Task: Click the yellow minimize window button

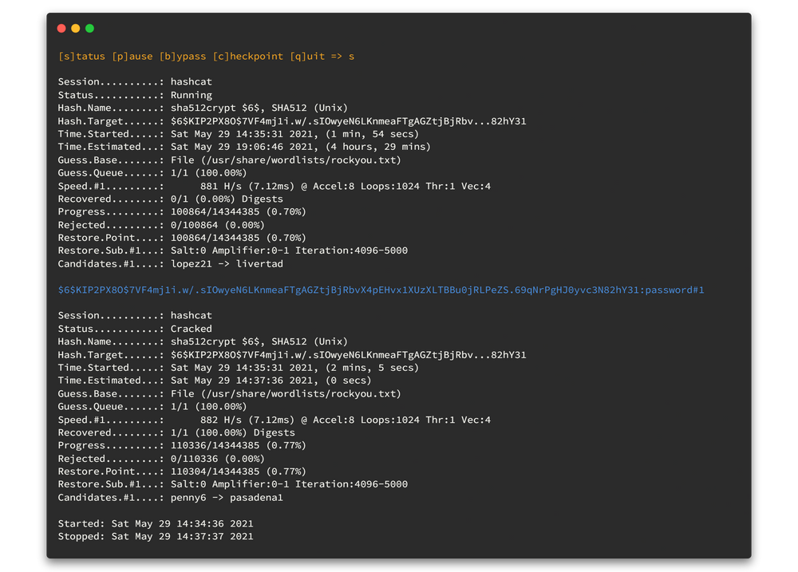Action: 75,29
